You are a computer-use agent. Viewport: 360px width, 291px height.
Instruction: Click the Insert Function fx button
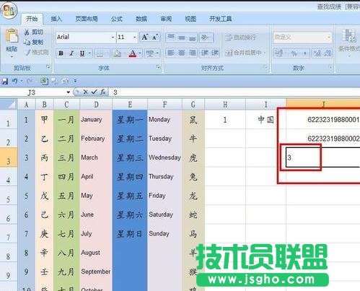point(103,92)
